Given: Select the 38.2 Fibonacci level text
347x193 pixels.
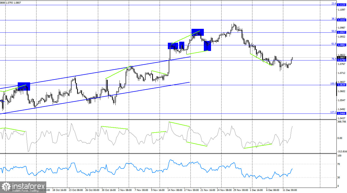Looking at the screenshot, I should point(334,19).
